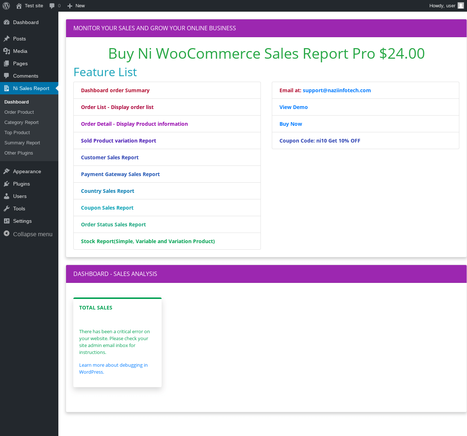Open the Test site home icon
The width and height of the screenshot is (467, 436).
click(19, 6)
